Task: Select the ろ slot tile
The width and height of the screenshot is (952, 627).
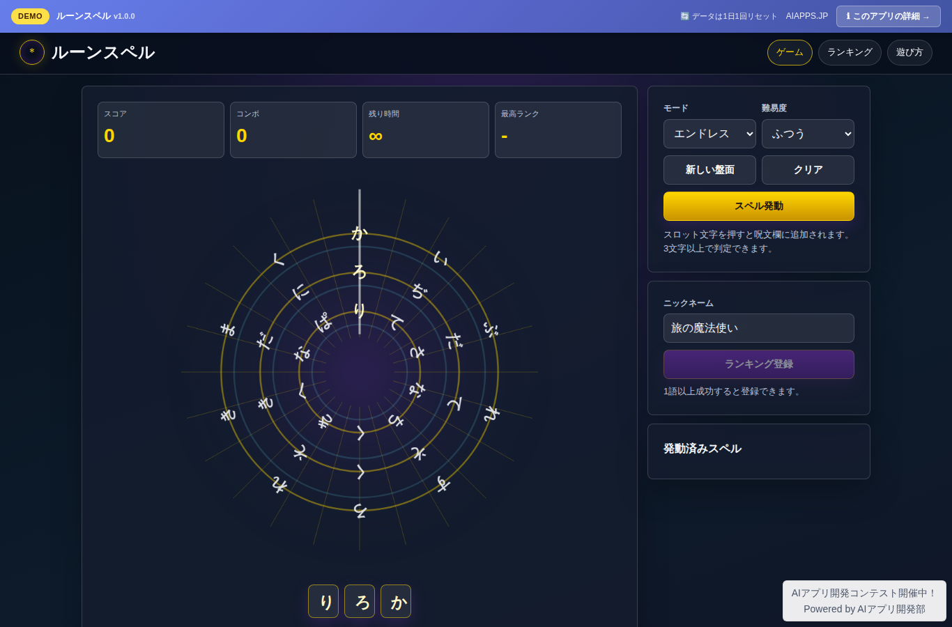Action: [360, 601]
